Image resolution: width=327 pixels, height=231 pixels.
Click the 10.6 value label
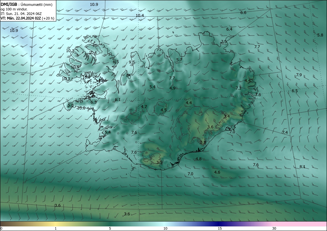pyautogui.click(x=103, y=80)
